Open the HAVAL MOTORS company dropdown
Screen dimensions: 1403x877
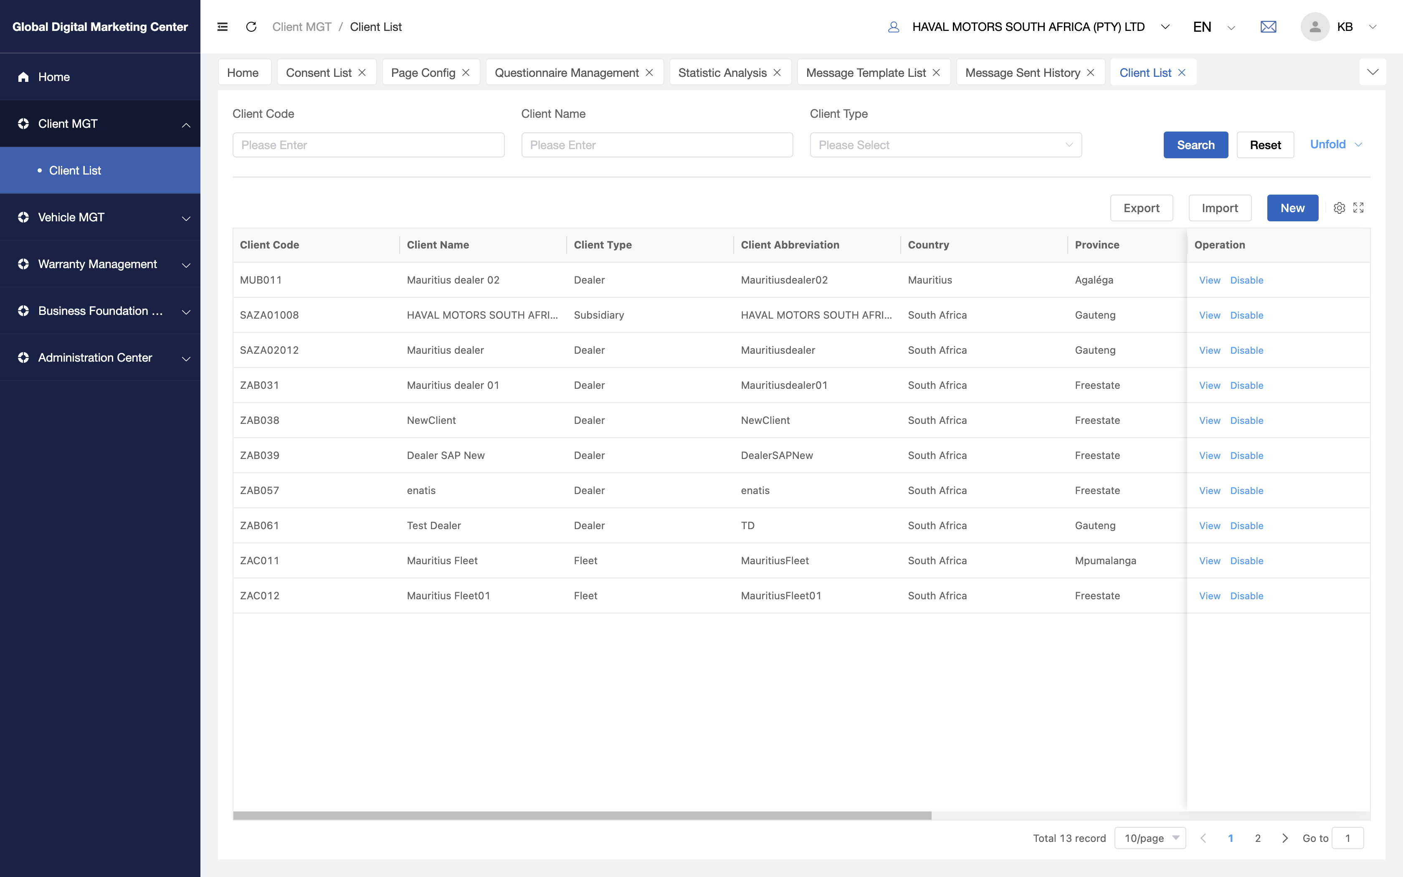(1041, 27)
